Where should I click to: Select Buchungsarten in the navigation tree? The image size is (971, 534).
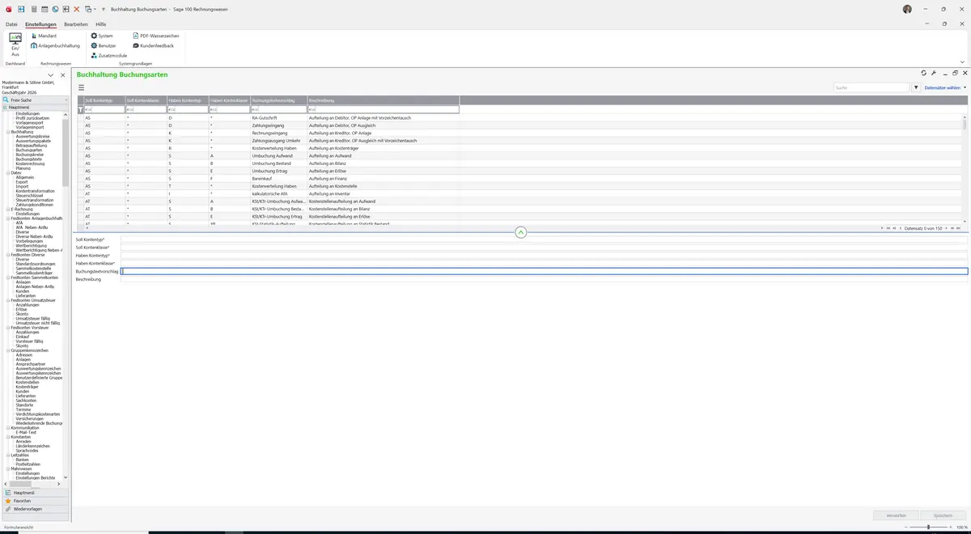click(x=28, y=150)
